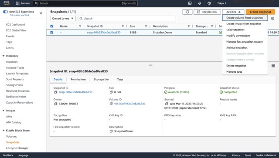Sort by the Storage tier column arrow
The width and height of the screenshot is (279, 158).
pyautogui.click(x=212, y=26)
